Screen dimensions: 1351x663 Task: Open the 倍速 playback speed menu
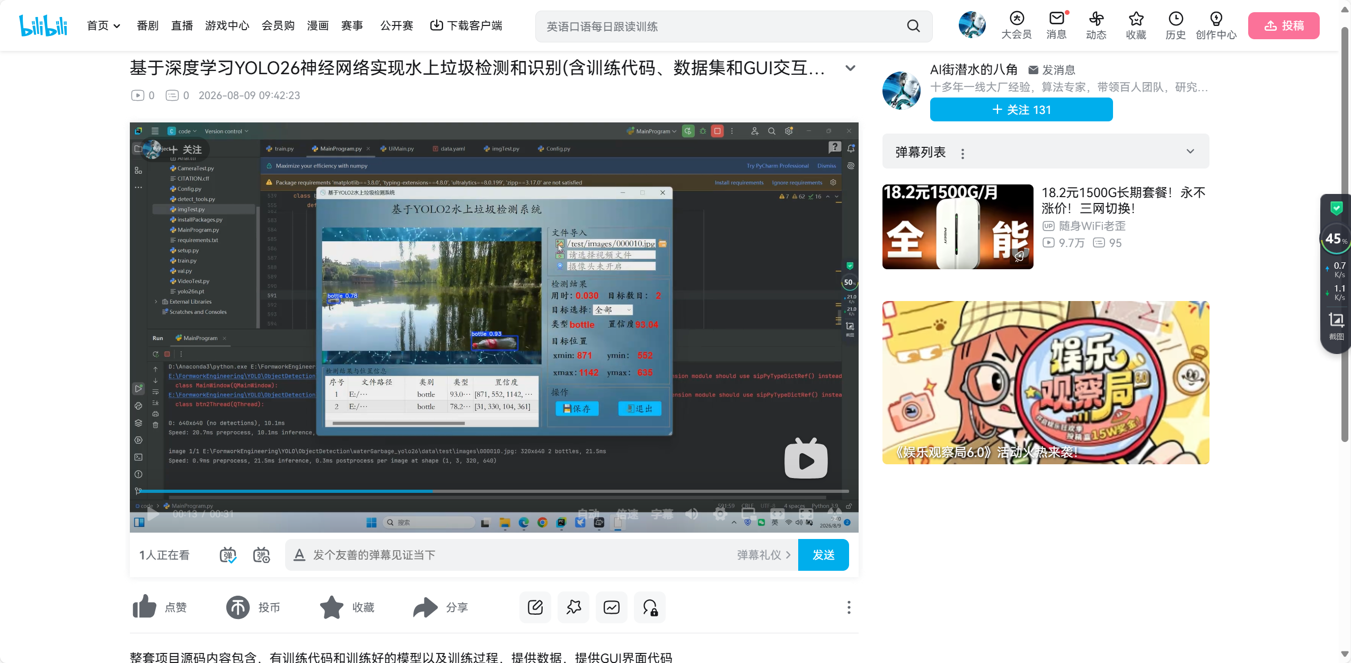coord(628,514)
